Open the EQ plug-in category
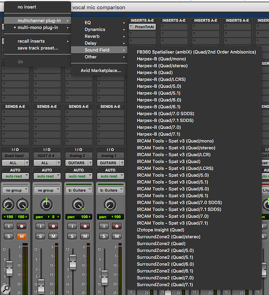The width and height of the screenshot is (269, 295). coord(99,23)
